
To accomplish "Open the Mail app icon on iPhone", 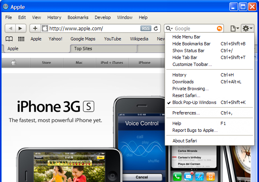I will [x=189, y=177].
